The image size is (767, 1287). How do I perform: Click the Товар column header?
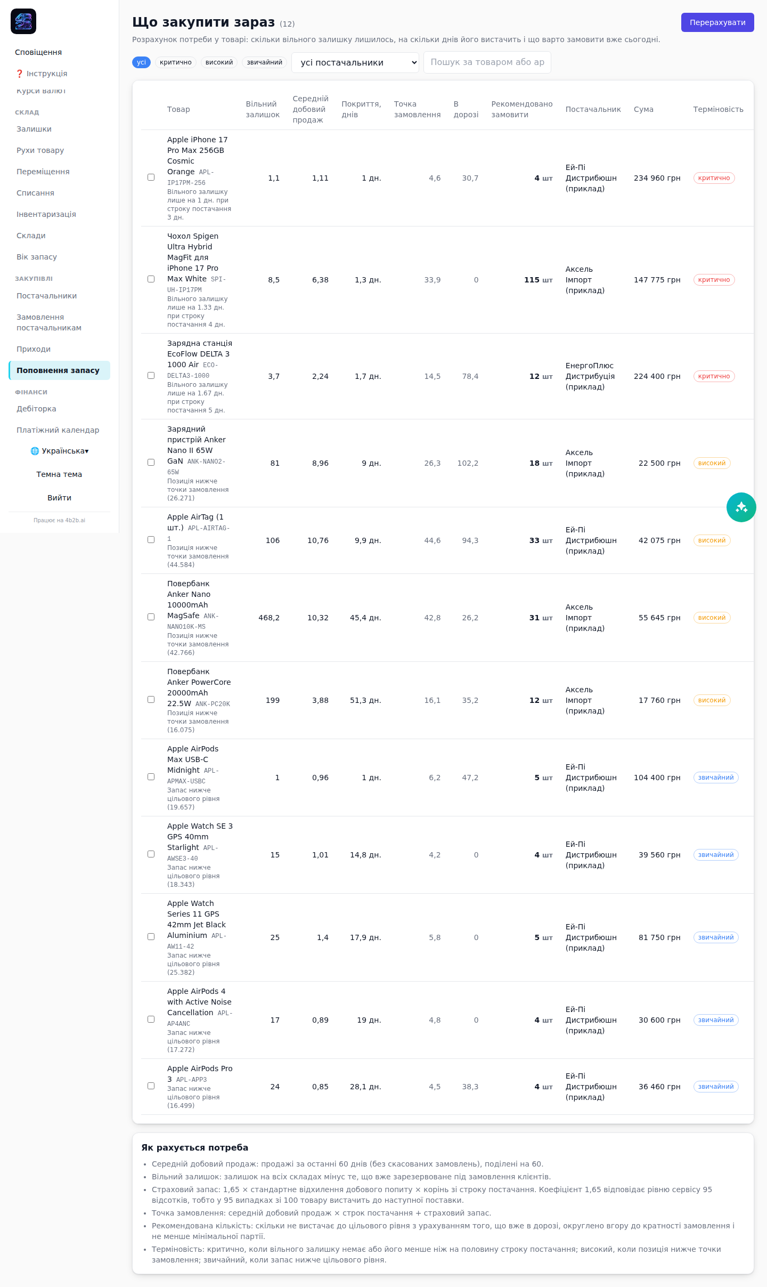(178, 109)
